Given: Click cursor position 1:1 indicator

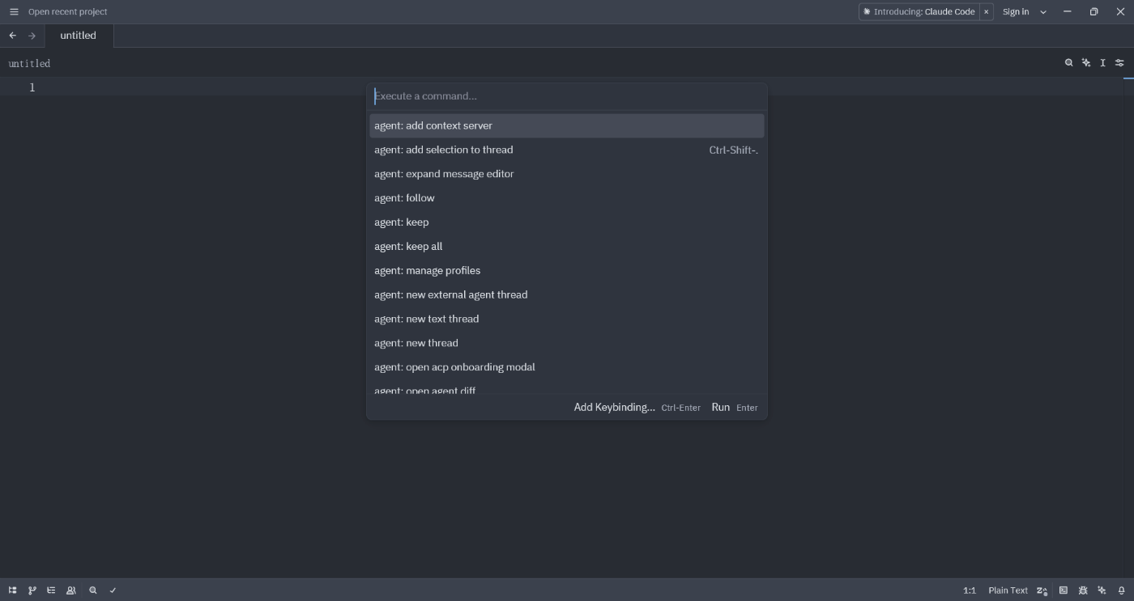Looking at the screenshot, I should [970, 590].
